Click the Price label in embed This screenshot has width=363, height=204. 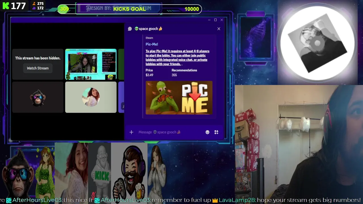(x=149, y=70)
